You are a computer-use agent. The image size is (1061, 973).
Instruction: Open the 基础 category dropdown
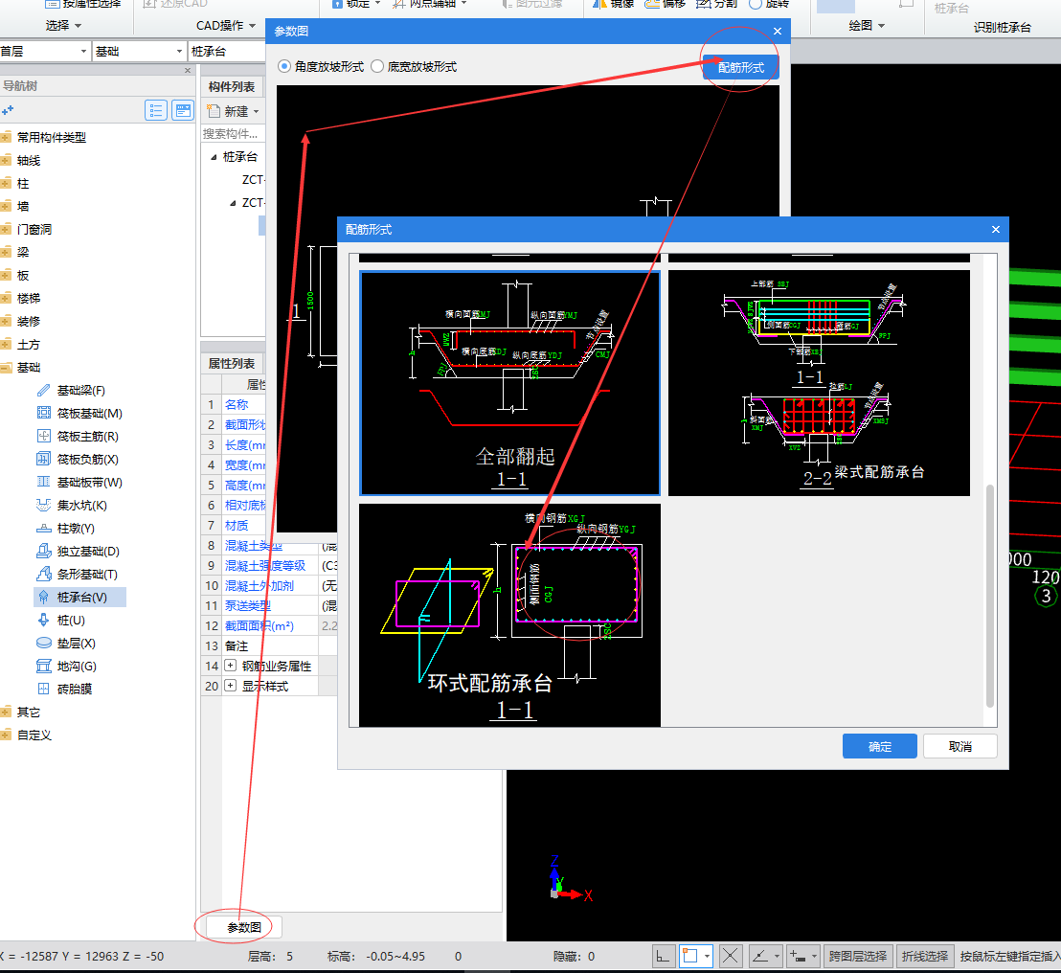pos(179,52)
